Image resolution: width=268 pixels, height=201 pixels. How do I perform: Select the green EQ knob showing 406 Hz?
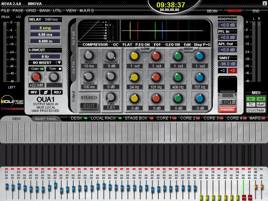click(x=178, y=77)
